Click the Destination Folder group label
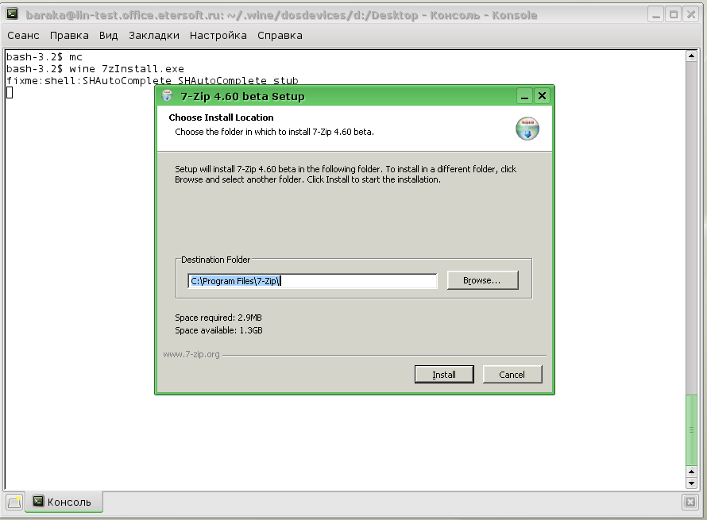 [215, 260]
